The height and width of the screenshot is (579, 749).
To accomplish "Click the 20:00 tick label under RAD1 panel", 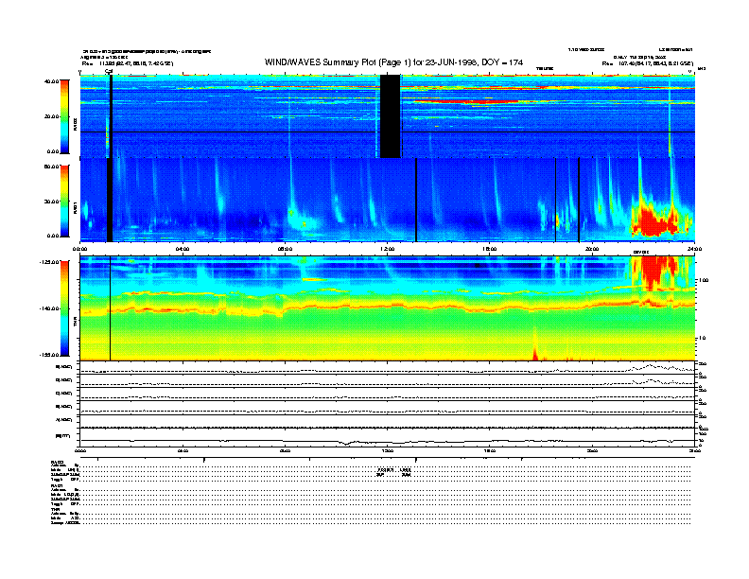I will (x=592, y=249).
